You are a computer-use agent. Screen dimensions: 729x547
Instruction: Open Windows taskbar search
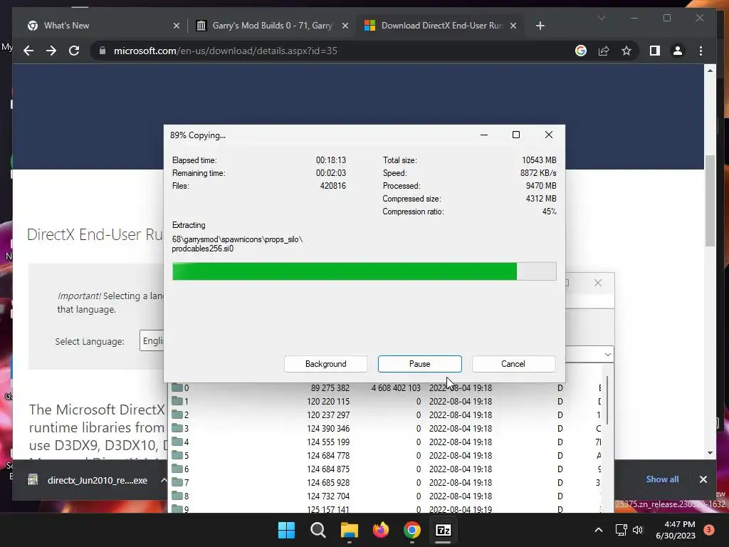pyautogui.click(x=318, y=530)
